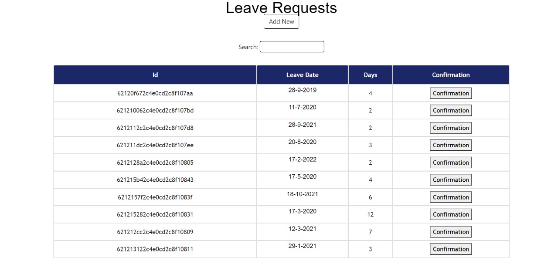
Task: Click the Leave Date column header
Action: pos(302,75)
